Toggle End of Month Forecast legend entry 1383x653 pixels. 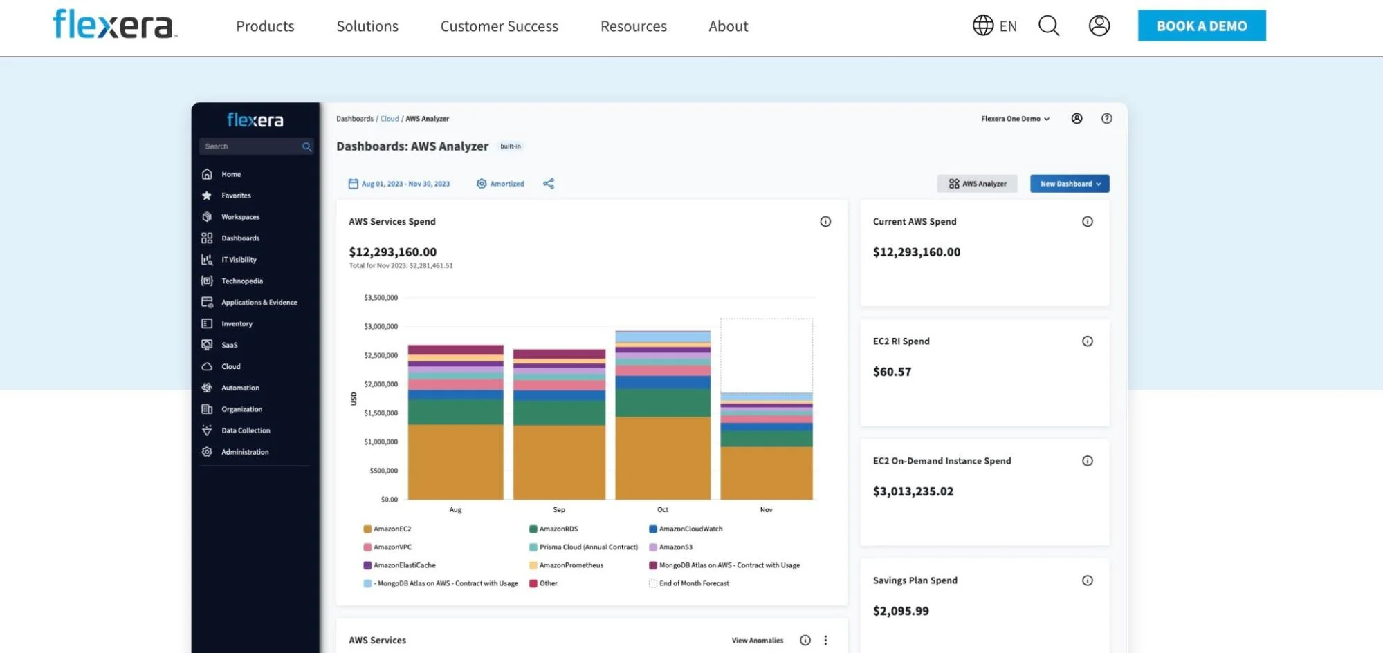pyautogui.click(x=689, y=583)
